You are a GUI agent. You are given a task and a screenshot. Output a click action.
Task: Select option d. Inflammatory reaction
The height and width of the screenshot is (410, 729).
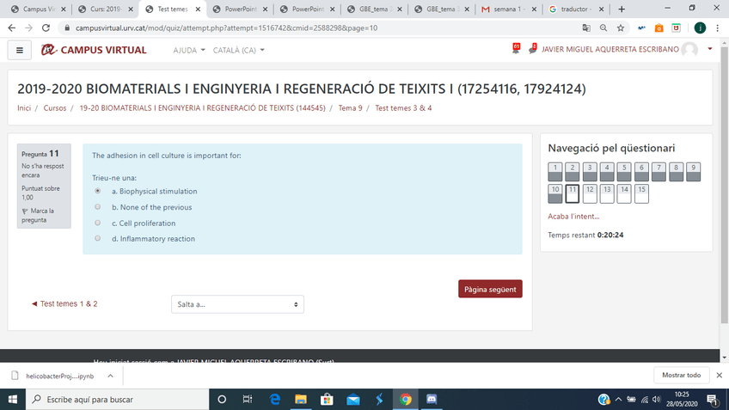pyautogui.click(x=97, y=238)
